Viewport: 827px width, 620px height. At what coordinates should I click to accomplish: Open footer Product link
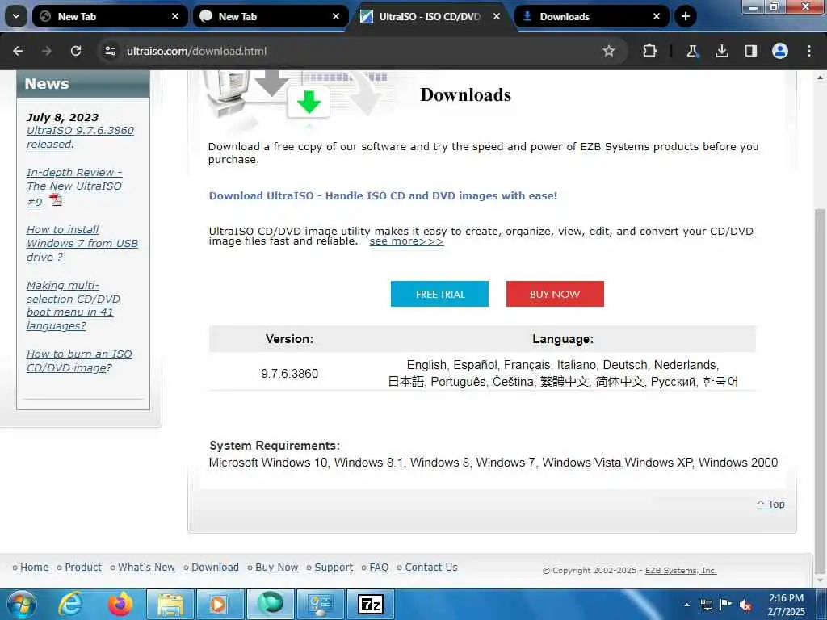pyautogui.click(x=83, y=568)
